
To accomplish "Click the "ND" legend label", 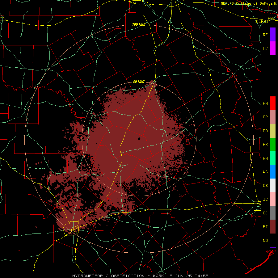I will click(x=265, y=241).
